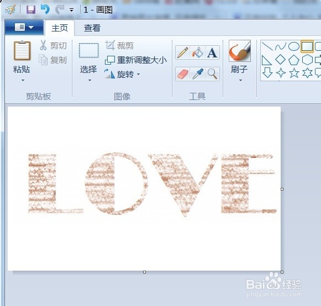The height and width of the screenshot is (306, 321).
Task: Select the Down arrow shape
Action: pos(267,73)
